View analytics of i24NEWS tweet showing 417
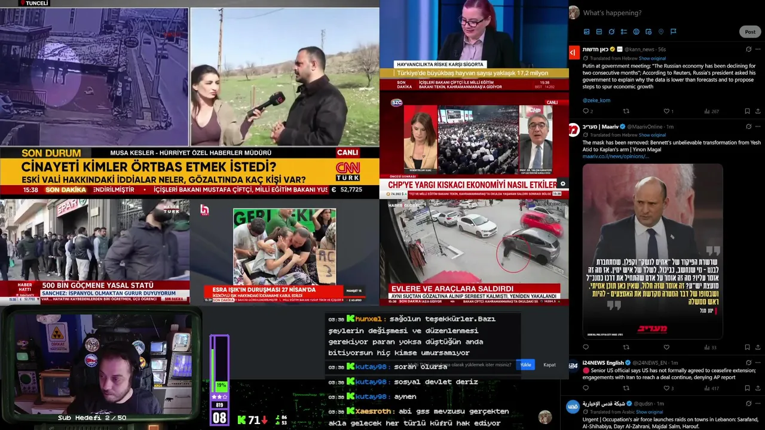 [x=711, y=388]
